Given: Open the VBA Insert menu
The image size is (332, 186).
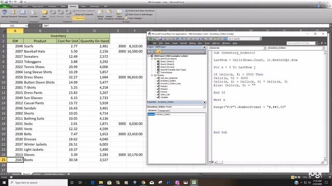Looking at the screenshot, I should click(175, 43).
